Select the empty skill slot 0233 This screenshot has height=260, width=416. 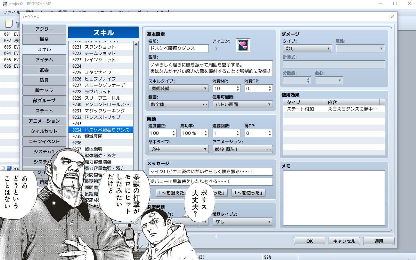[x=101, y=124]
